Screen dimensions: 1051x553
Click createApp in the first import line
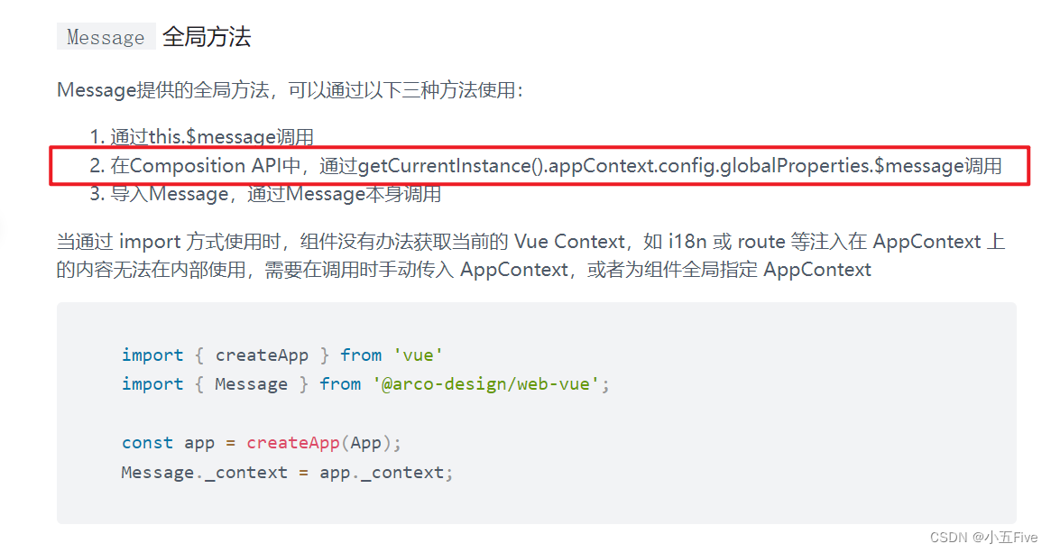pos(262,355)
